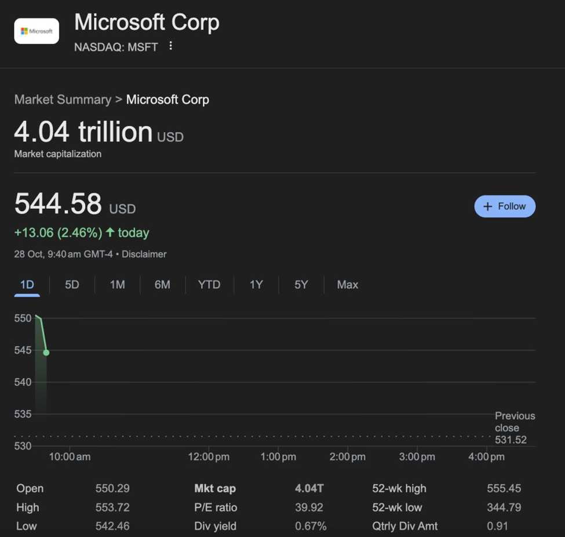Click the Microsoft logo thumbnail

(x=37, y=31)
